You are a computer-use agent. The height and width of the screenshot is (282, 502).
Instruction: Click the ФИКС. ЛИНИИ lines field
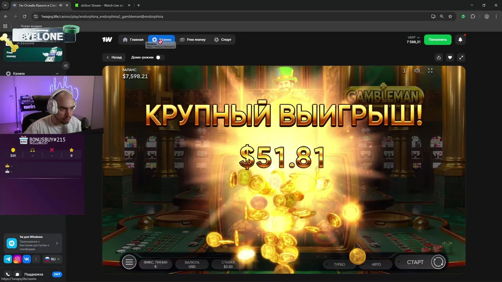155,264
